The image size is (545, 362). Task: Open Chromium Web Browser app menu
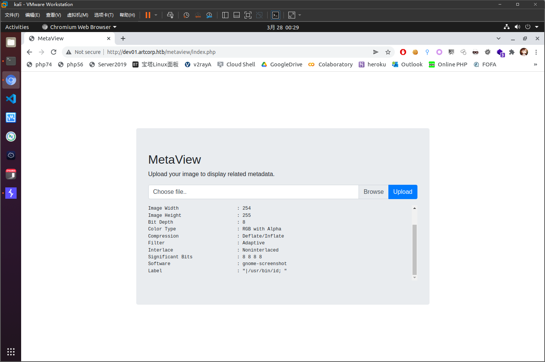[x=79, y=27]
